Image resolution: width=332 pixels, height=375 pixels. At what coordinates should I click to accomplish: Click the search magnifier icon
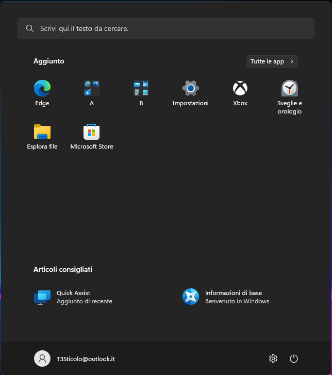click(30, 28)
